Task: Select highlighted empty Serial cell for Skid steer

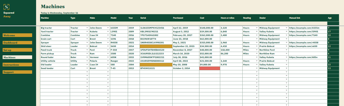Action: (156, 46)
